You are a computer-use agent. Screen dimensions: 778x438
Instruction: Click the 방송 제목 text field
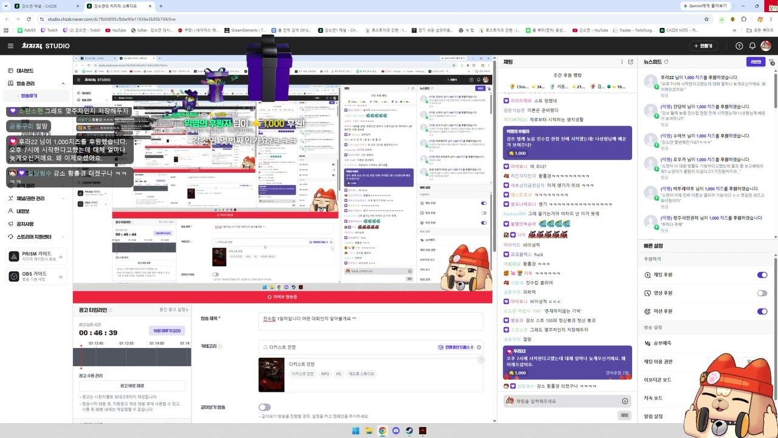371,322
